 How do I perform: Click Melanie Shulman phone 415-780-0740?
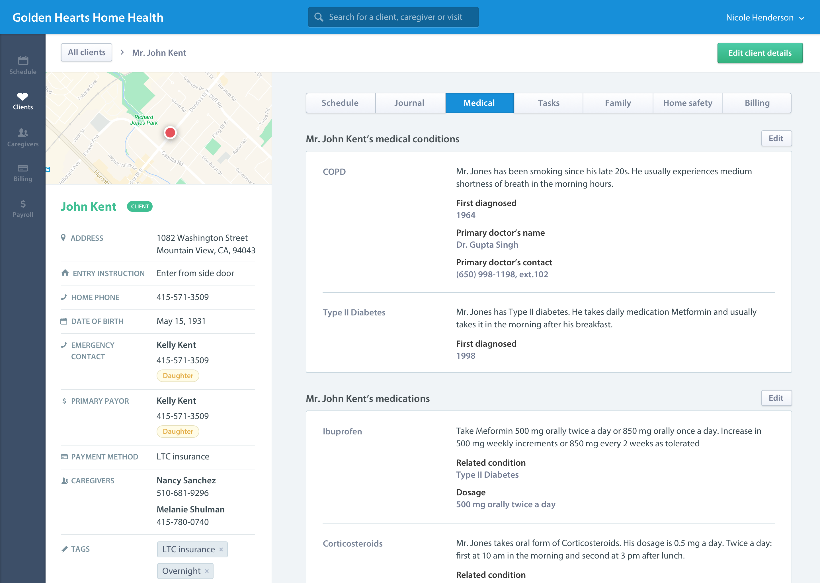coord(183,522)
